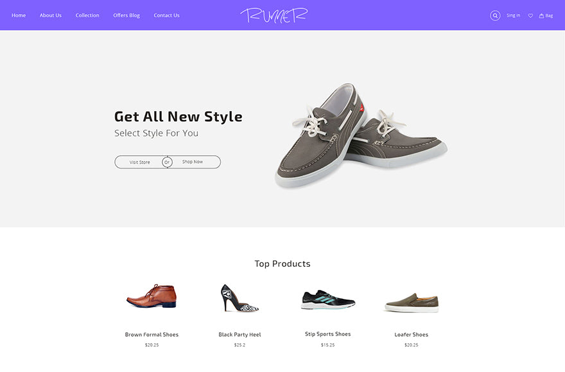Screen dimensions: 565x372
Task: Click the Shop Now button
Action: 196,162
